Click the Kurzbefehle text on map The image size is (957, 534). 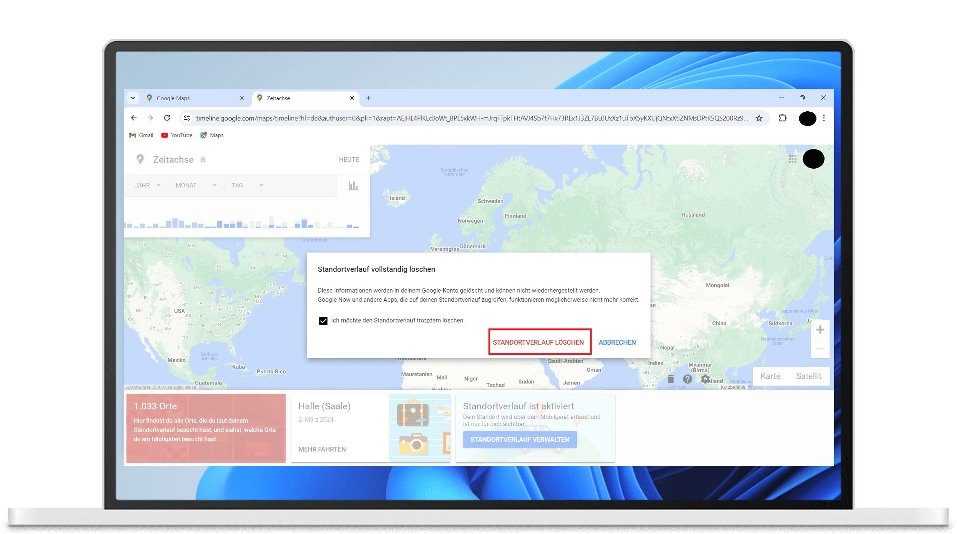point(732,387)
